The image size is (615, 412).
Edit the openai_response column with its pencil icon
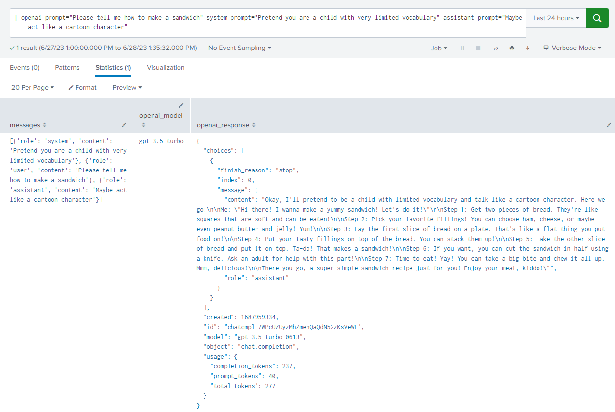[x=608, y=126]
